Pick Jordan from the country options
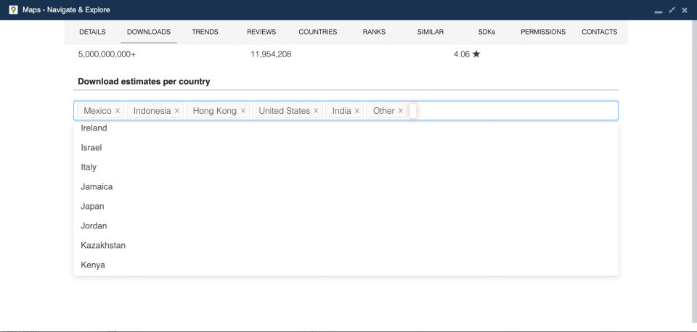697x332 pixels. pyautogui.click(x=346, y=226)
